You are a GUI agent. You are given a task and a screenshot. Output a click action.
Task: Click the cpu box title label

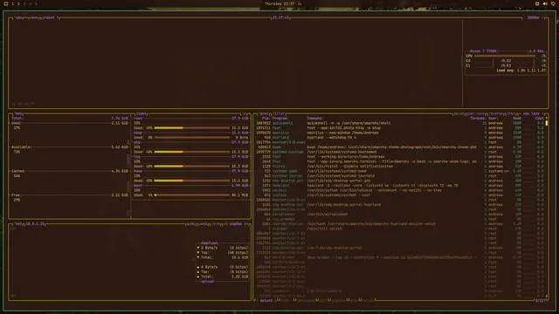click(18, 17)
